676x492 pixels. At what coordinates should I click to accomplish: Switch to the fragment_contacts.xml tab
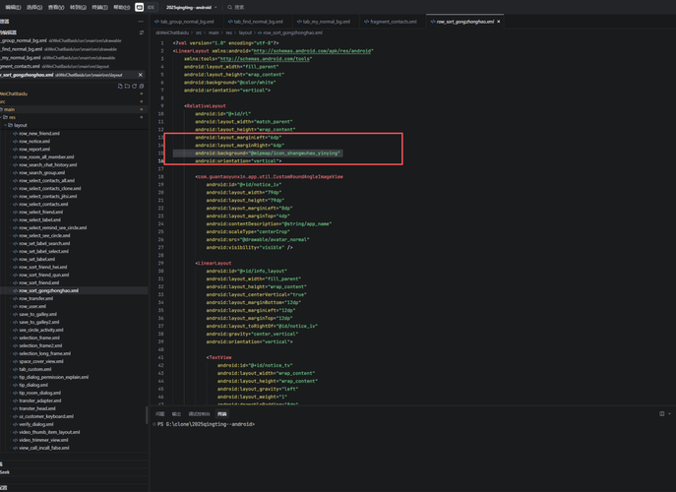point(392,21)
